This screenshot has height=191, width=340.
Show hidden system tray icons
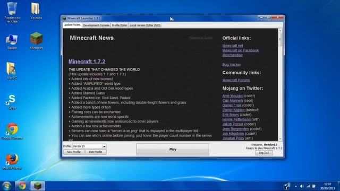coord(296,186)
